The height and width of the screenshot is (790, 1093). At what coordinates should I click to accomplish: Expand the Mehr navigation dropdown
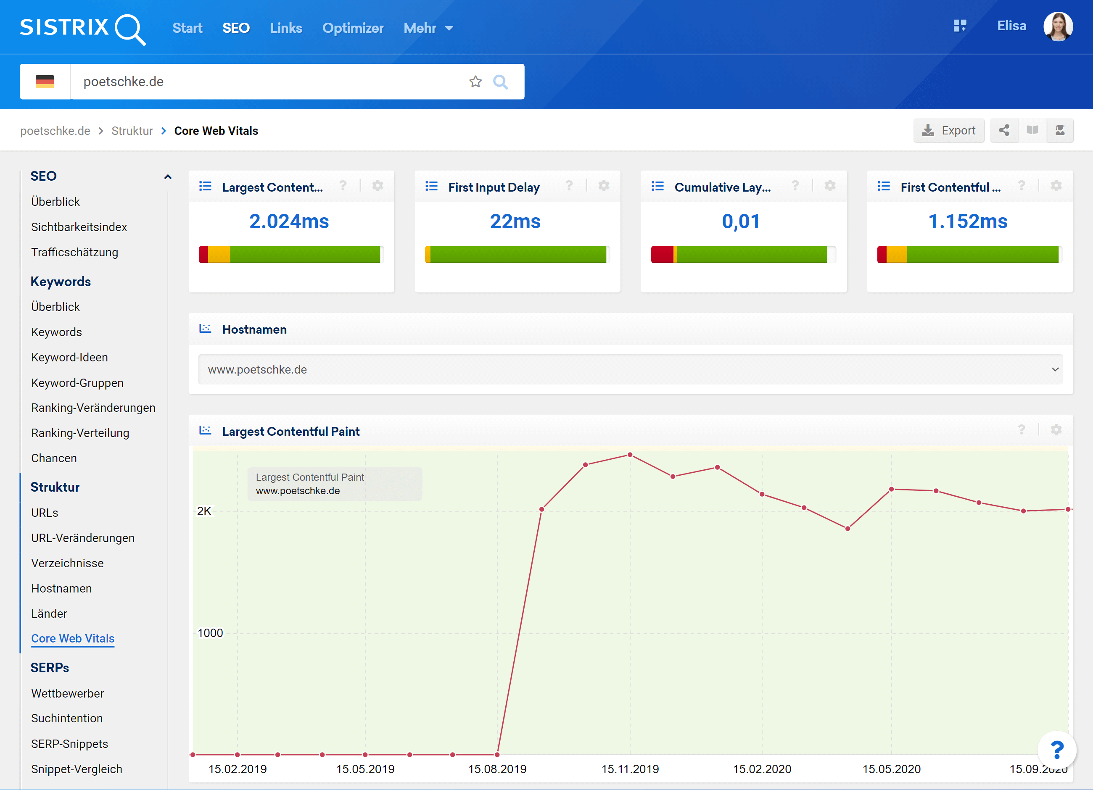coord(428,28)
